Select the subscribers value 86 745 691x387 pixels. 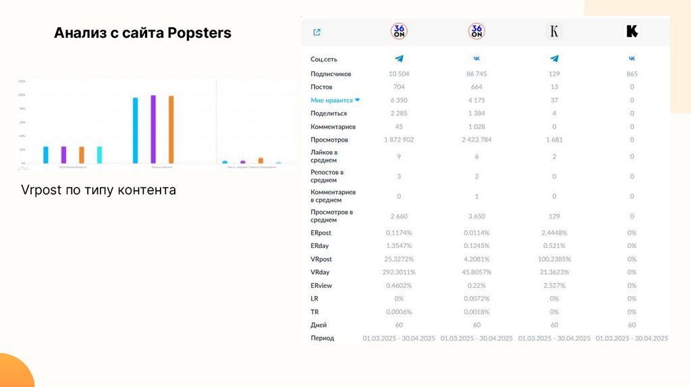476,74
